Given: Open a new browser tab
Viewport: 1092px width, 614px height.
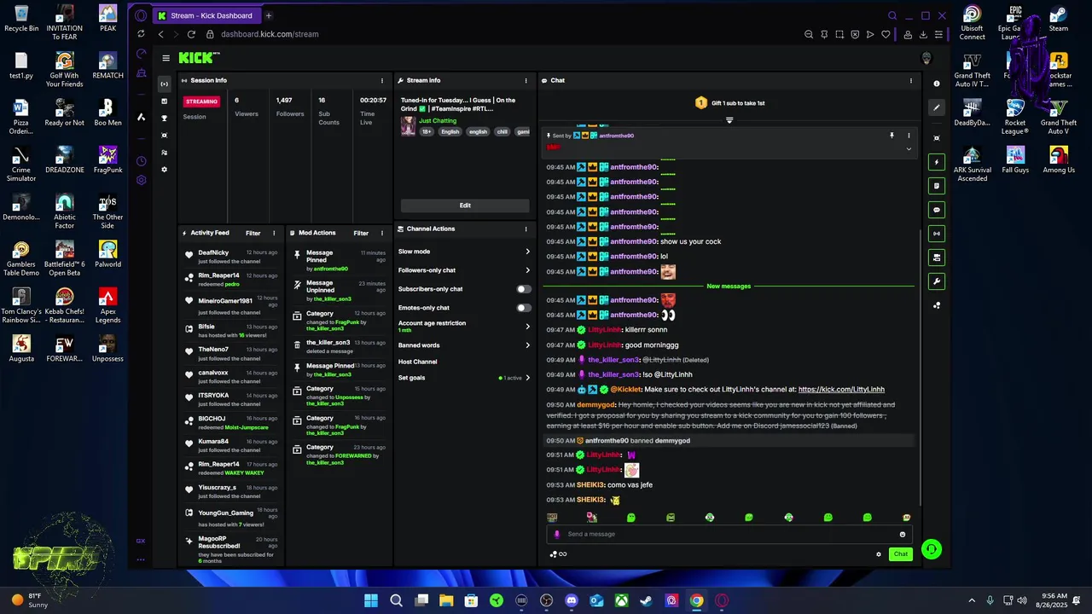Looking at the screenshot, I should [268, 15].
